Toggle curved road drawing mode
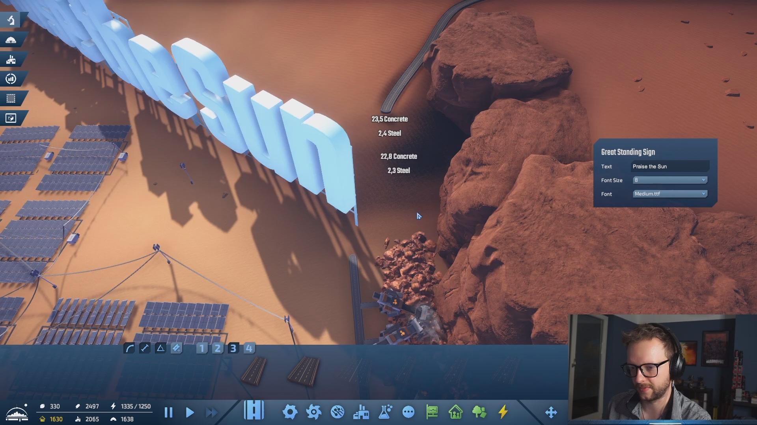Screen dimensions: 757x425 (129, 348)
